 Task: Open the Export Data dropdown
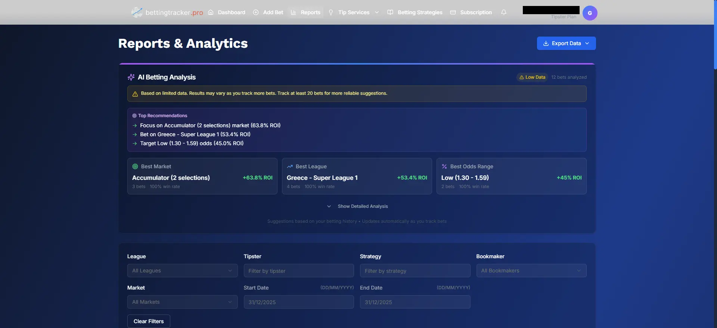click(x=566, y=43)
